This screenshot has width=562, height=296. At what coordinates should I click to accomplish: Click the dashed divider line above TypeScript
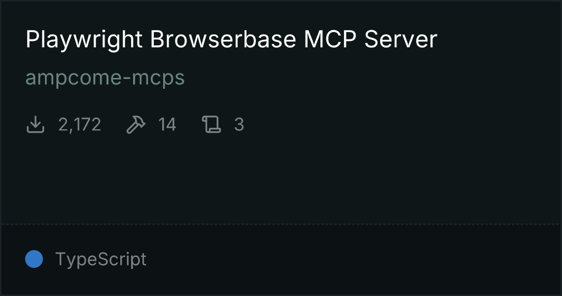point(281,224)
